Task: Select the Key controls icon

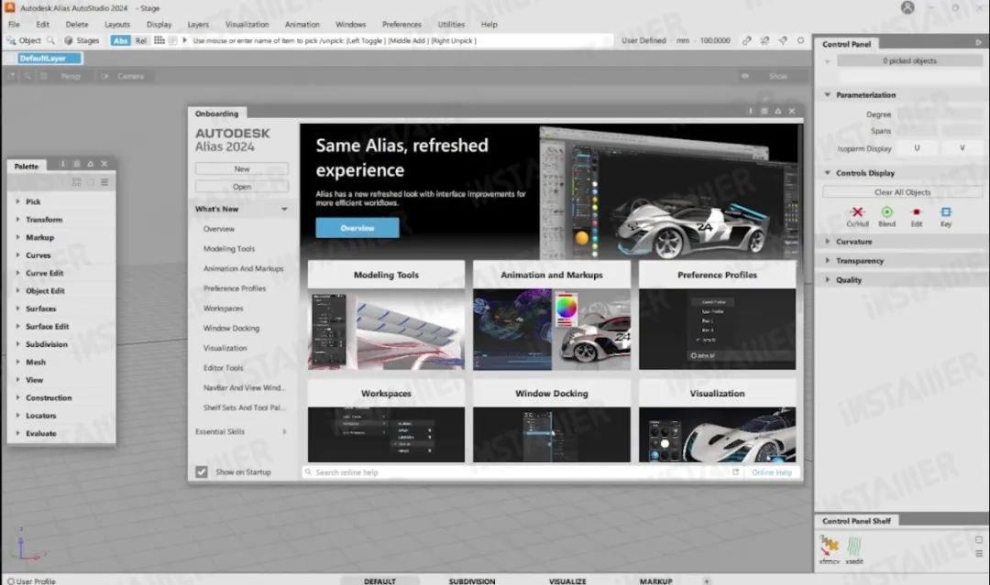Action: tap(946, 211)
